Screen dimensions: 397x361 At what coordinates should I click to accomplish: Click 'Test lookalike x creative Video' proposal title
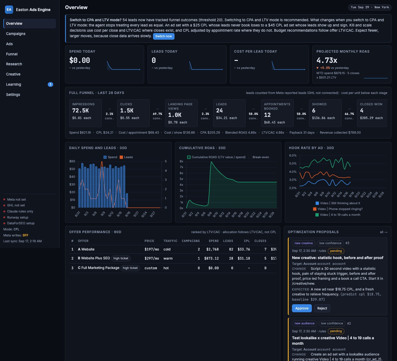[333, 341]
